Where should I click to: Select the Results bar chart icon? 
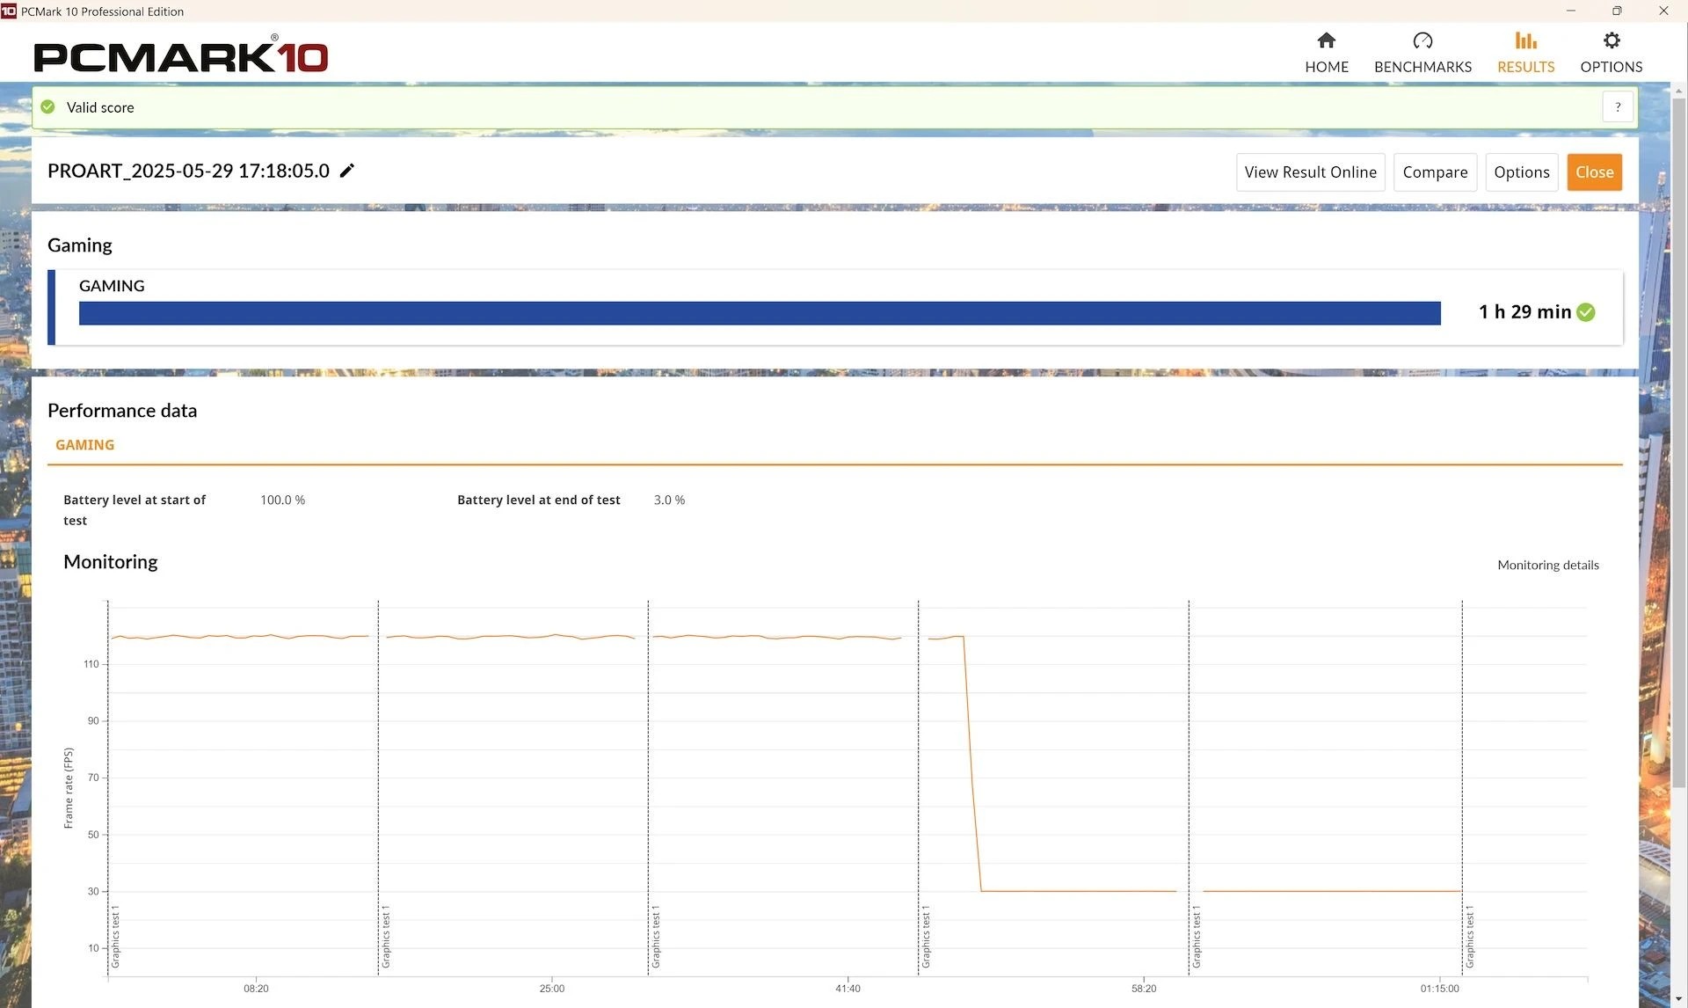point(1525,40)
